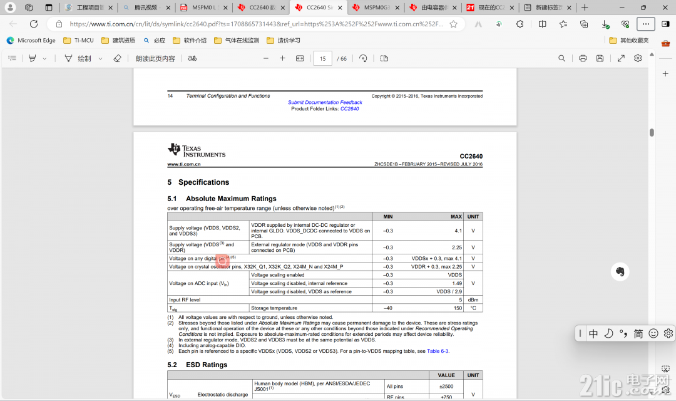The width and height of the screenshot is (676, 401).
Task: Click the Evernote clipper floating button
Action: (x=620, y=271)
